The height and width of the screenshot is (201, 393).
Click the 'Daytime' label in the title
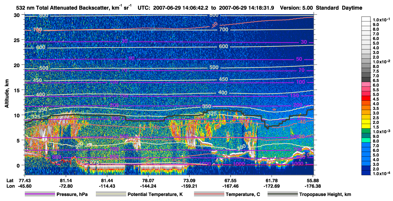click(352, 8)
